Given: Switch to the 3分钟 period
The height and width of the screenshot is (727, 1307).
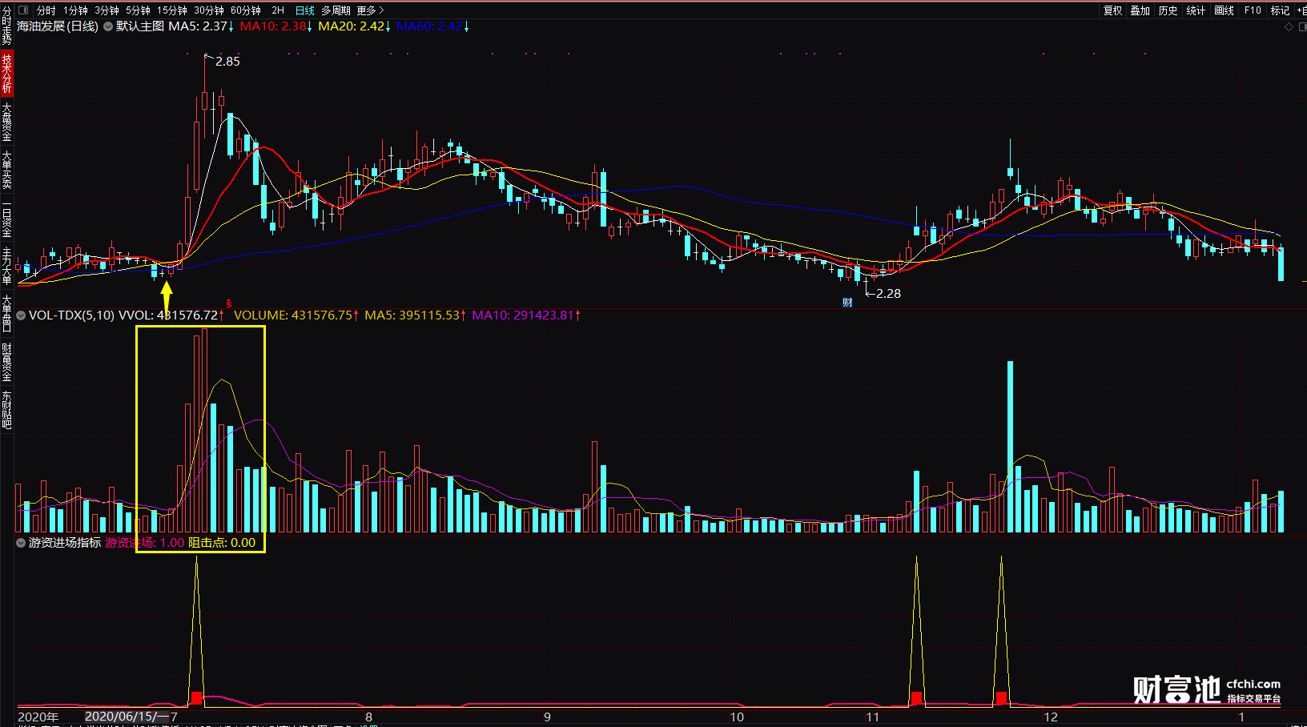Looking at the screenshot, I should click(x=107, y=10).
